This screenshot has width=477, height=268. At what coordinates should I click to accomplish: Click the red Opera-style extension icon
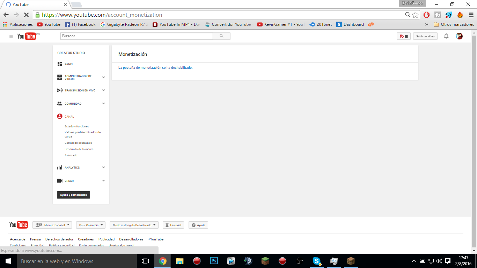point(426,15)
